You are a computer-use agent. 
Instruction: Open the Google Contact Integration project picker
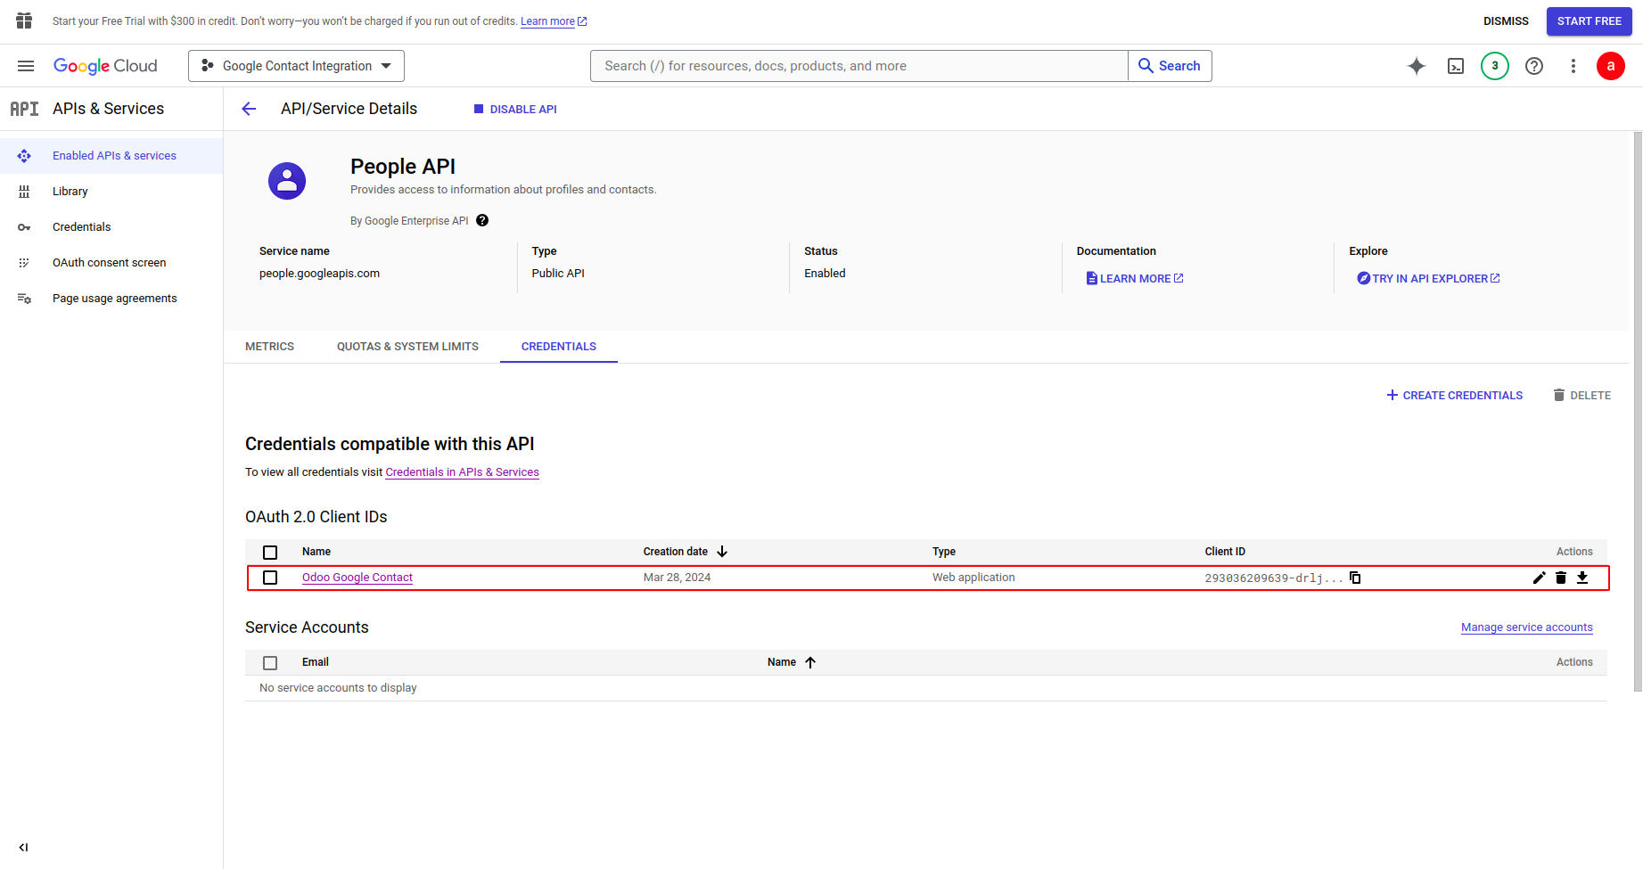[x=296, y=66]
